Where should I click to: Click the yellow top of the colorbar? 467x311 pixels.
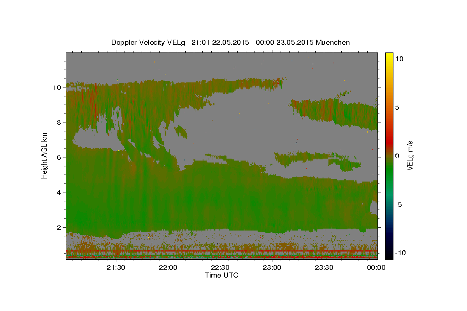tap(389, 56)
